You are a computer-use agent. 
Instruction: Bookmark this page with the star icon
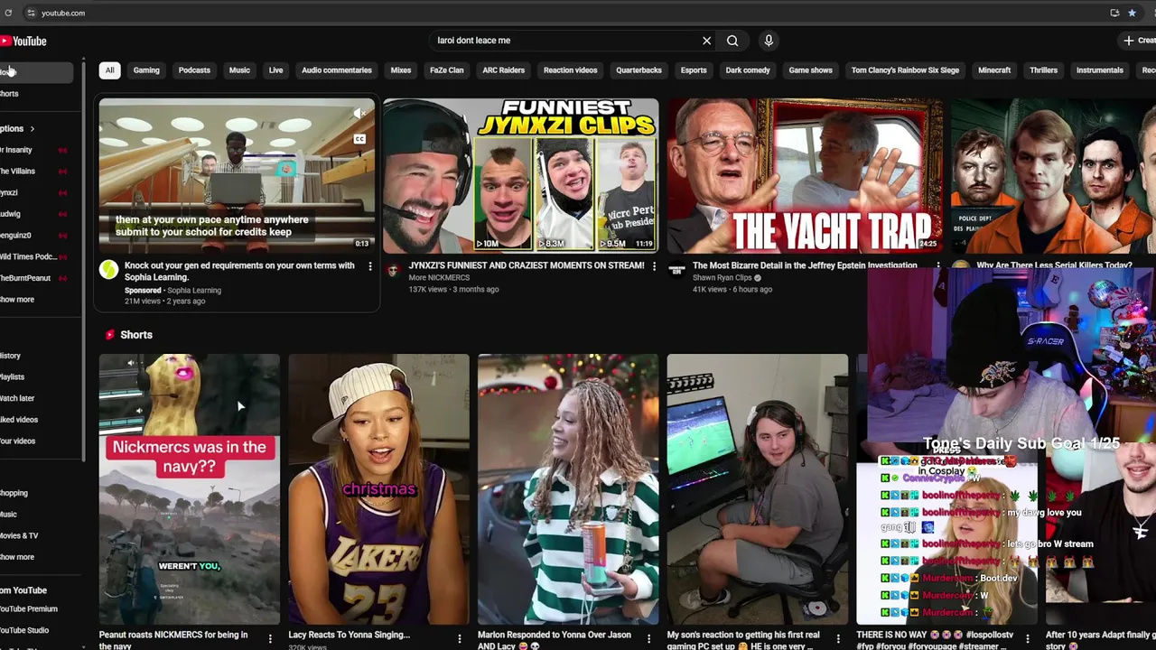1132,13
